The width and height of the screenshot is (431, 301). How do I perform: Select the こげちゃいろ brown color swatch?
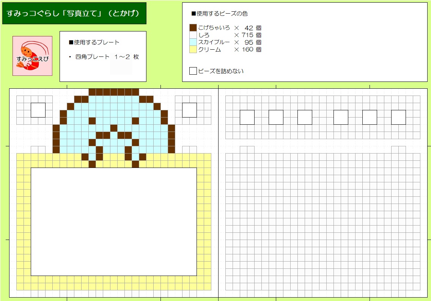pos(193,27)
